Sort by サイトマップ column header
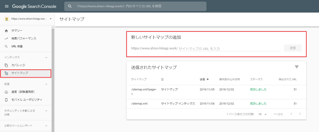The image size is (319, 132). 139,79
